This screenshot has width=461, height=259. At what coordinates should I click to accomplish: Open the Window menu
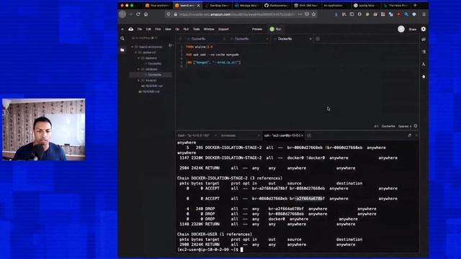tap(209, 29)
